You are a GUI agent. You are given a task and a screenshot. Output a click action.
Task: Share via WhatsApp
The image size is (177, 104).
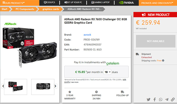pos(161,99)
